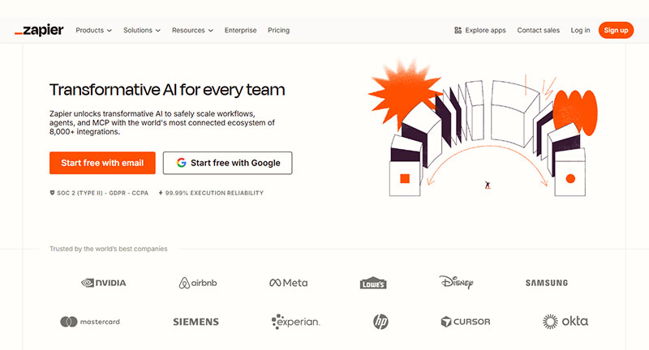
Task: Open the Enterprise page
Action: tap(240, 30)
